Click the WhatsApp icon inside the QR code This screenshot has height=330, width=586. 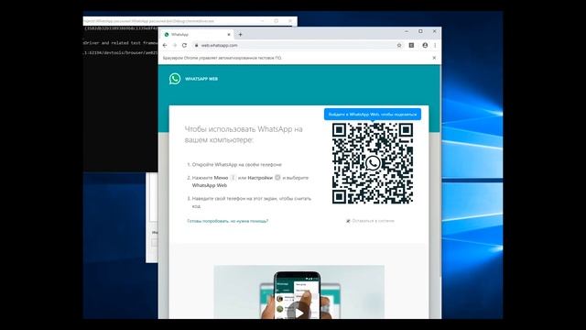pyautogui.click(x=373, y=163)
